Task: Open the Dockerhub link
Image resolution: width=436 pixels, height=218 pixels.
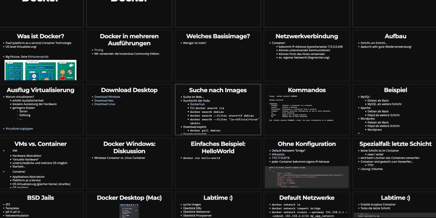Action: coord(197,104)
